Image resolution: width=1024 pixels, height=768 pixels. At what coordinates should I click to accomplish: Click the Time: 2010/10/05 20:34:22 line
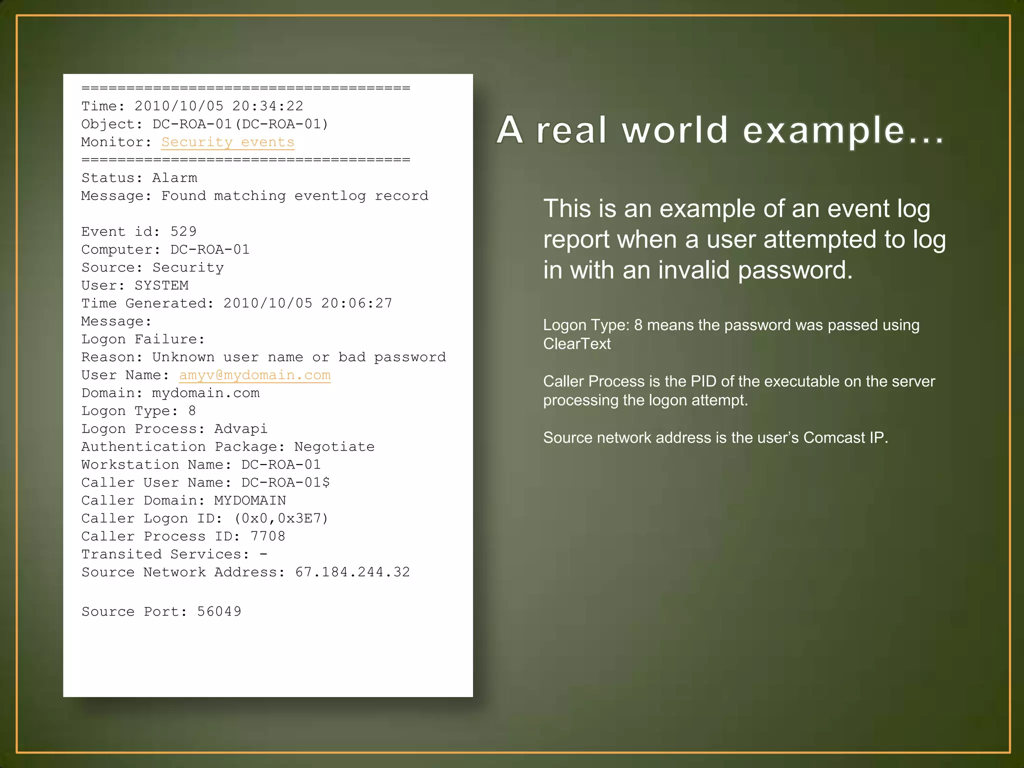192,106
